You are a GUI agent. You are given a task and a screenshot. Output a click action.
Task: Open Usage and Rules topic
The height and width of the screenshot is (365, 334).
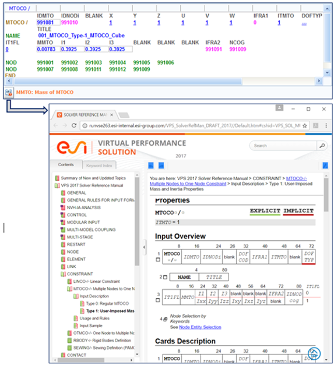click(94, 318)
